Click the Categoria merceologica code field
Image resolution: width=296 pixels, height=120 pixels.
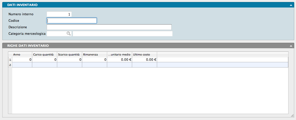coord(56,34)
